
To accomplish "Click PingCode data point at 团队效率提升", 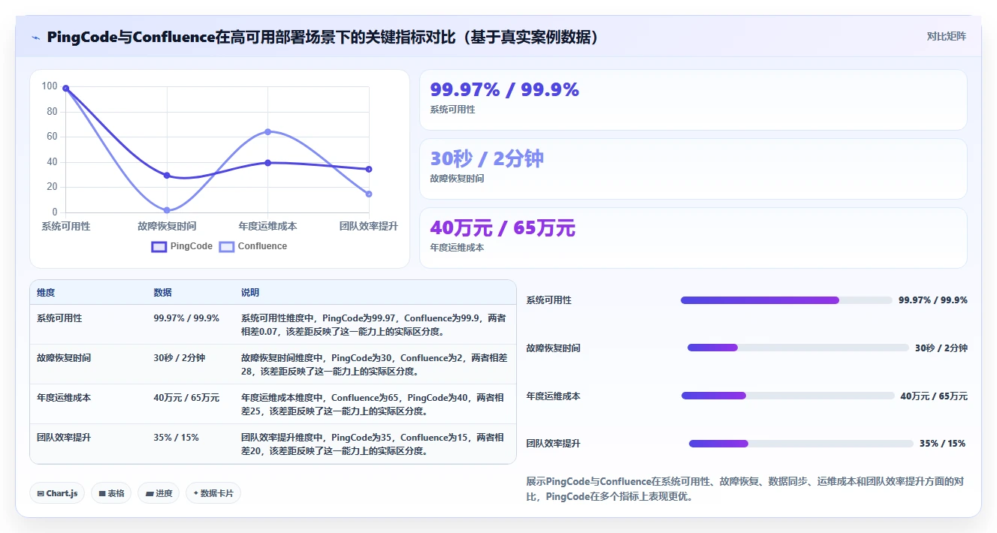I will (x=369, y=169).
